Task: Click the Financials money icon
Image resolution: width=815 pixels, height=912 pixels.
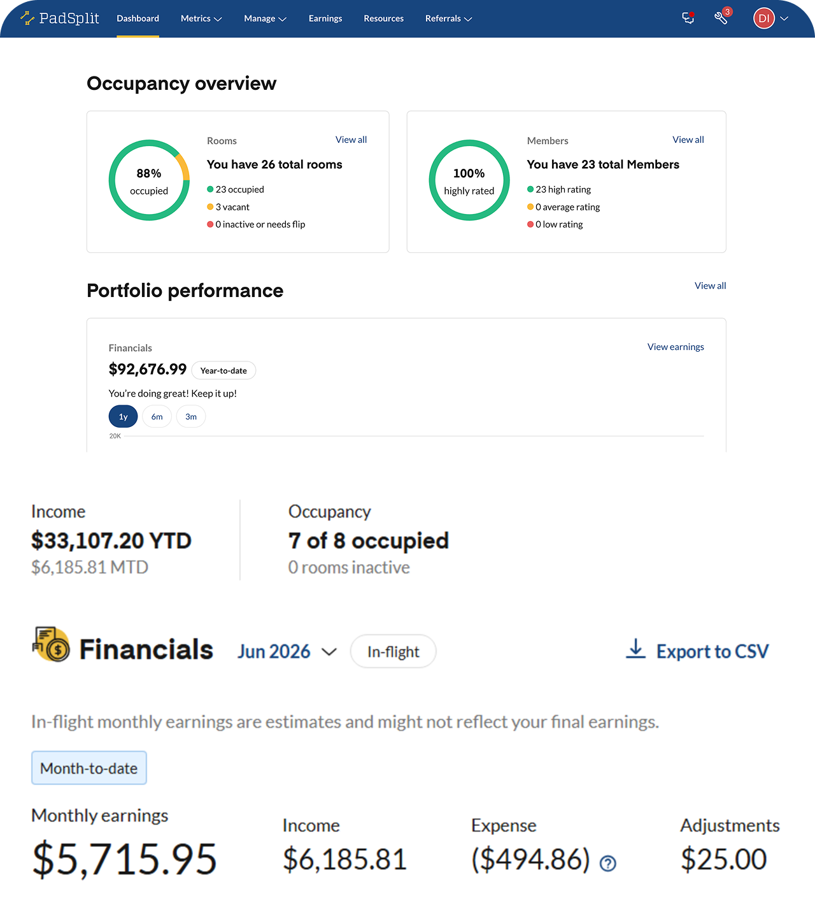Action: coord(51,644)
